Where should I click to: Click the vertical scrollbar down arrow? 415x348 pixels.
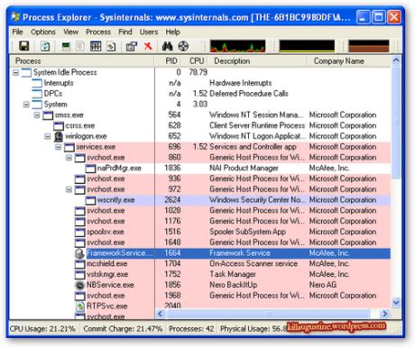(x=396, y=302)
